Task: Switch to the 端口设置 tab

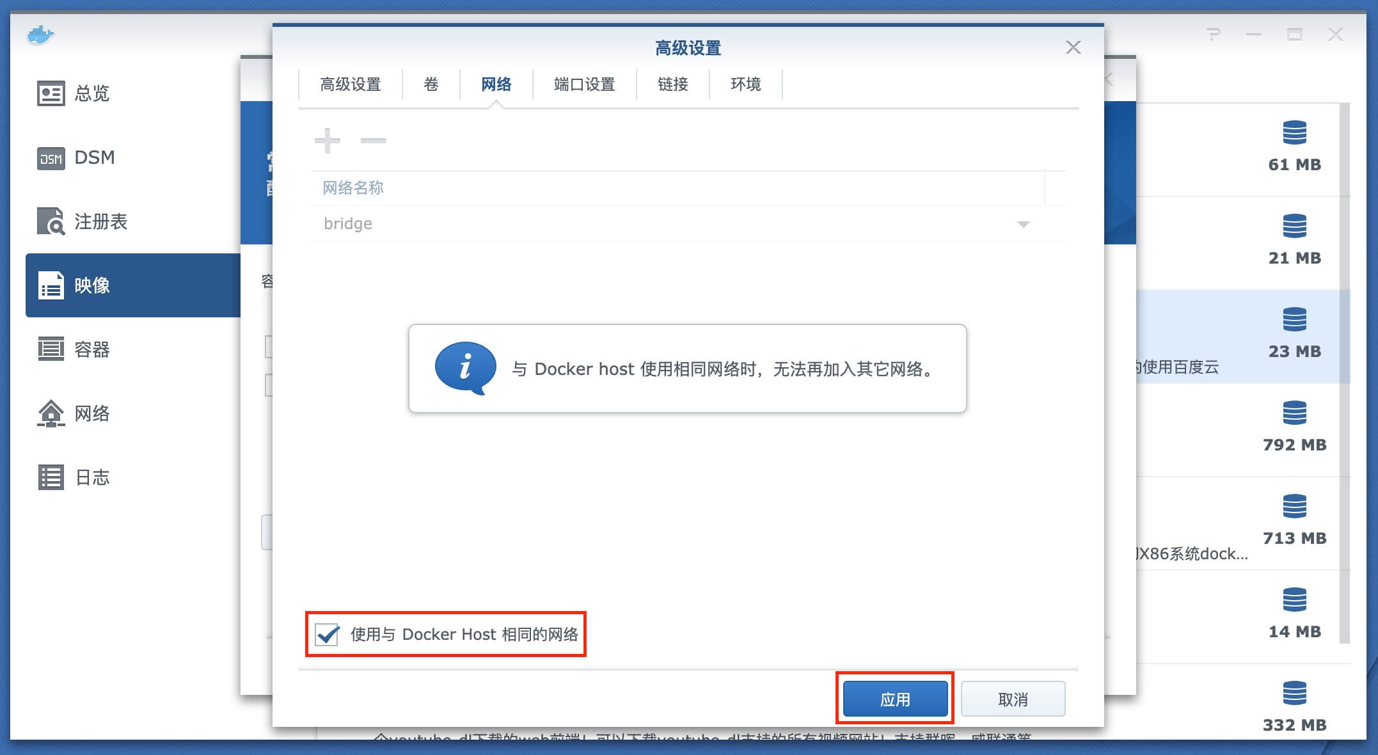Action: click(x=584, y=84)
